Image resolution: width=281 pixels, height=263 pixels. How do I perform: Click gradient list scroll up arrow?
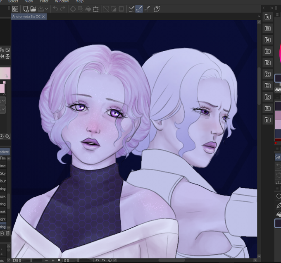[8, 158]
